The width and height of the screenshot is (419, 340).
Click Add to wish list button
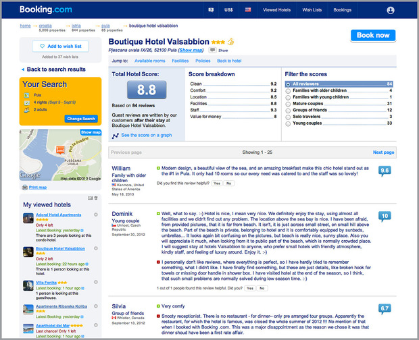[x=60, y=46]
